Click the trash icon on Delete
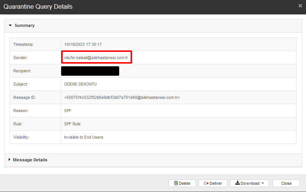 pos(176,183)
